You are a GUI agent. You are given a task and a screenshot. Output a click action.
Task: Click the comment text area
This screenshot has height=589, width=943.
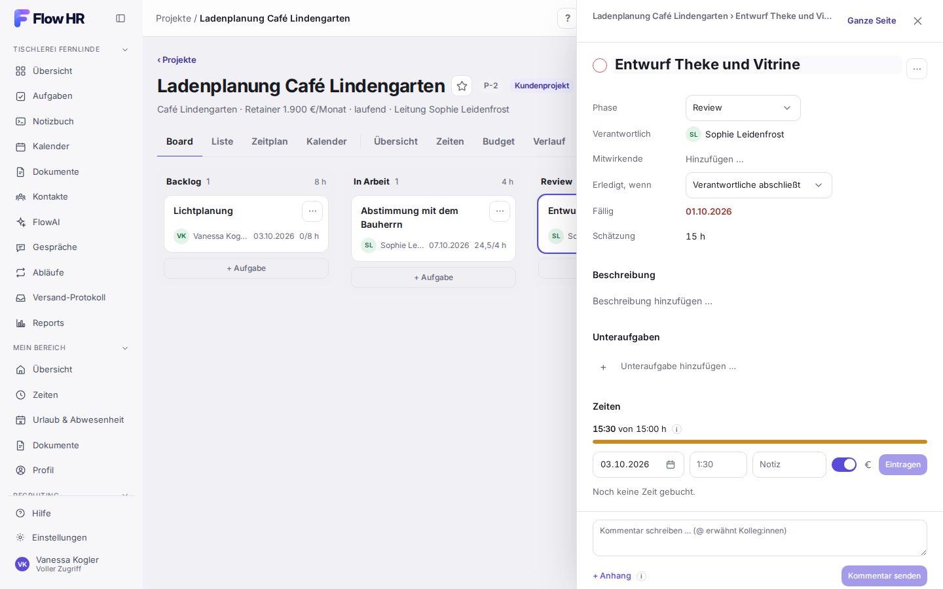[760, 538]
